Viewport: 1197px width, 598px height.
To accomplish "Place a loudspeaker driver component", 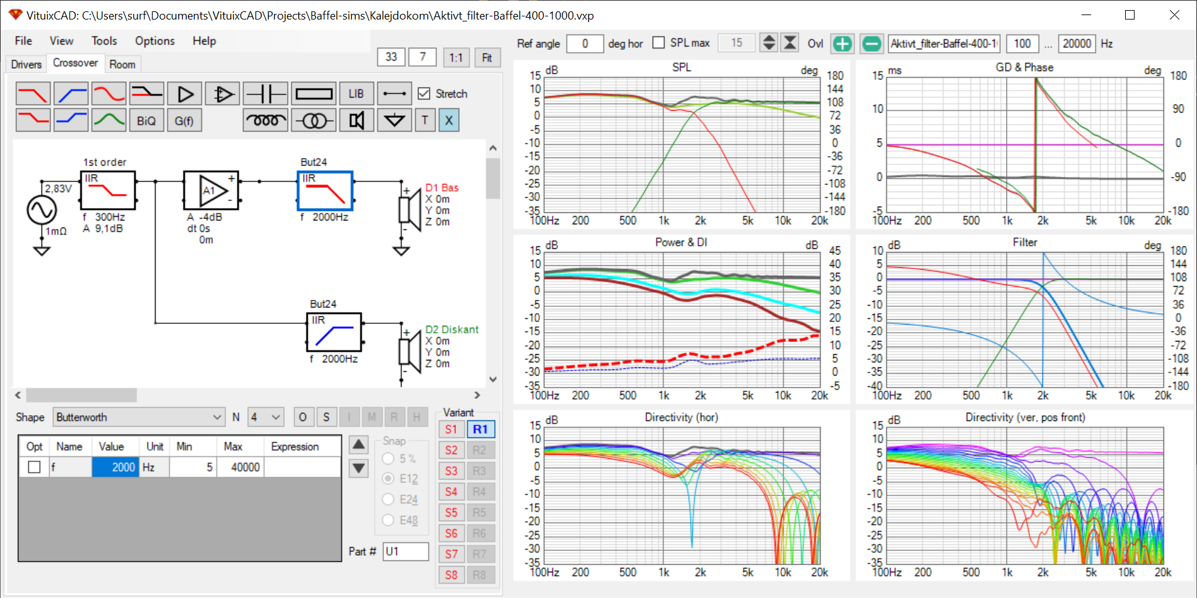I will click(x=356, y=120).
